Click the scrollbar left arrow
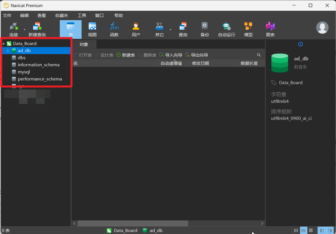The width and height of the screenshot is (336, 234). point(74,223)
